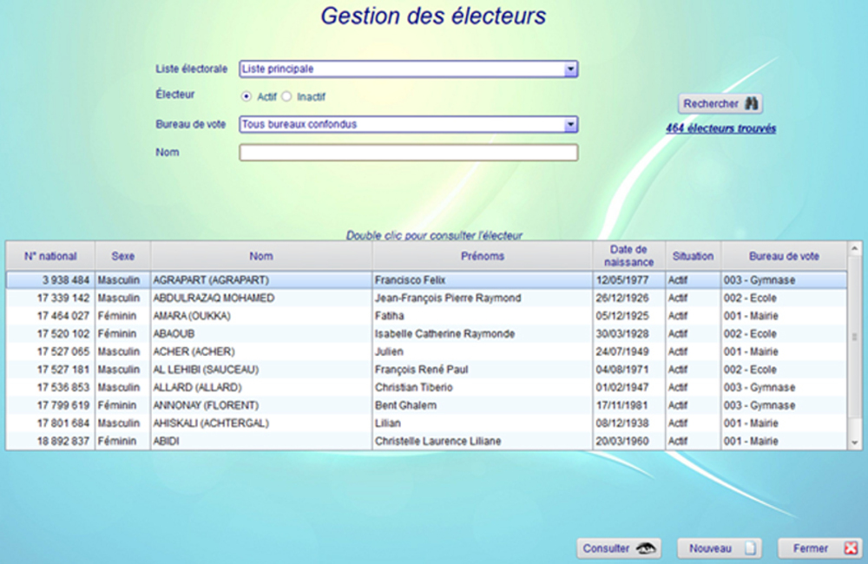Click the red X icon on Fermer

[850, 548]
